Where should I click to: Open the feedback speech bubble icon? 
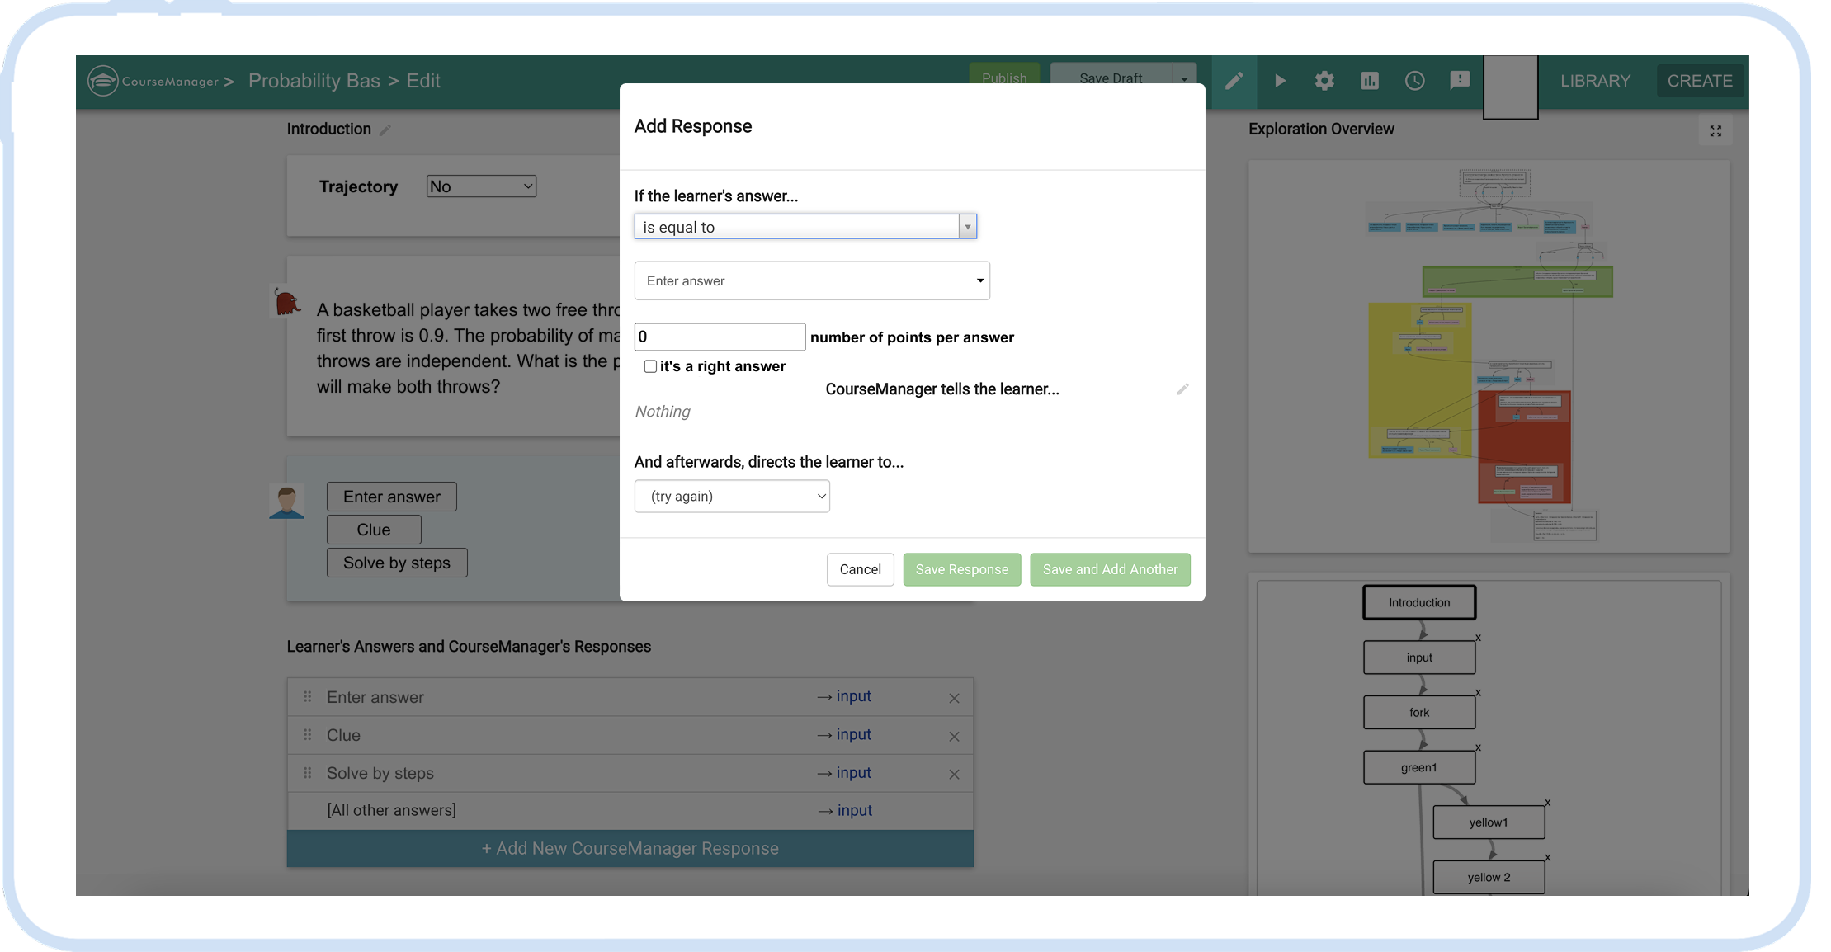click(1460, 81)
